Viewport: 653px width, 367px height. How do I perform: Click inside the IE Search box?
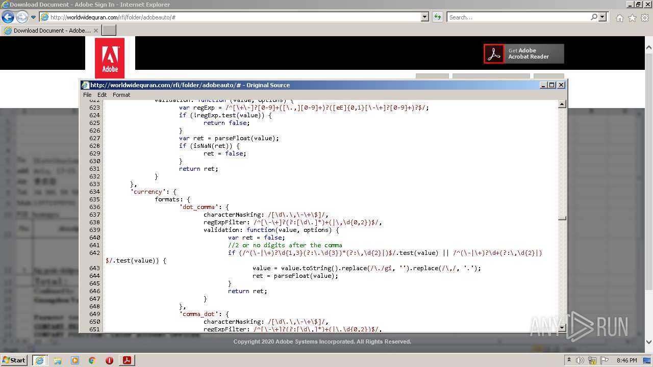(518, 17)
